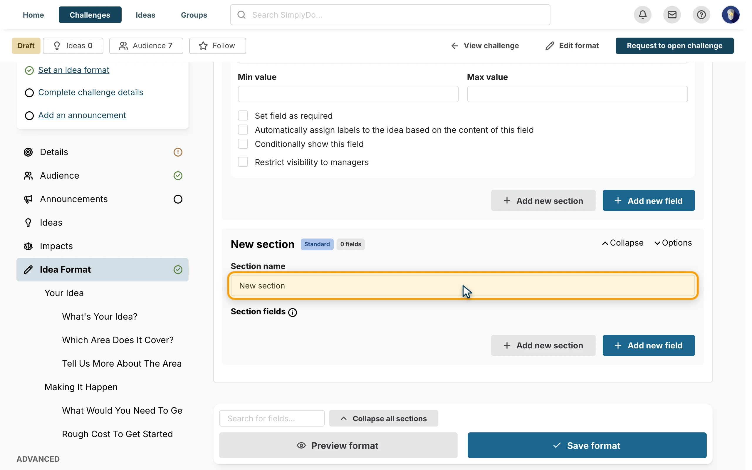
Task: Go back via View challenge
Action: [x=485, y=46]
